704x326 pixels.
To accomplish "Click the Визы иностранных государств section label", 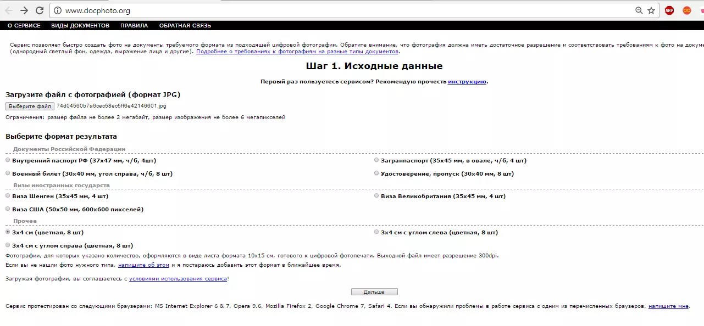I will pyautogui.click(x=62, y=186).
